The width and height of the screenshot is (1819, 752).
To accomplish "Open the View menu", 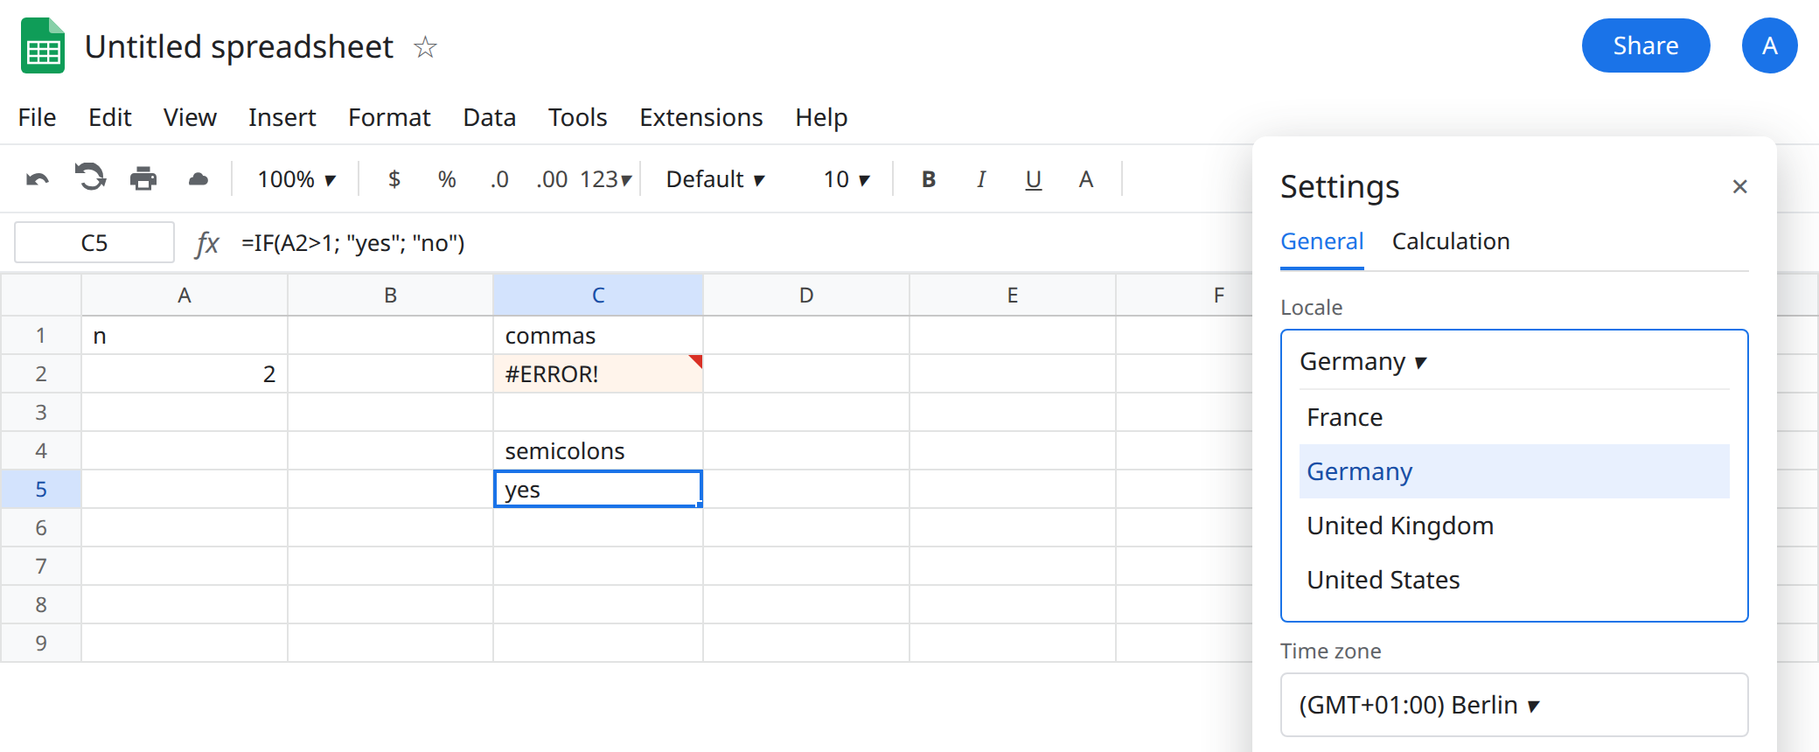I will point(190,117).
